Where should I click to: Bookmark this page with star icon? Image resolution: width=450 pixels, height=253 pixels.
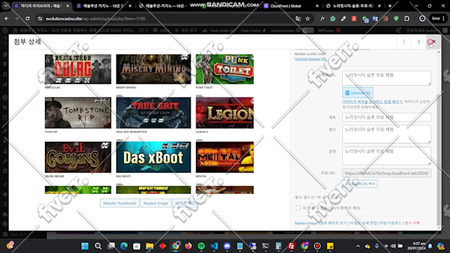pyautogui.click(x=308, y=18)
